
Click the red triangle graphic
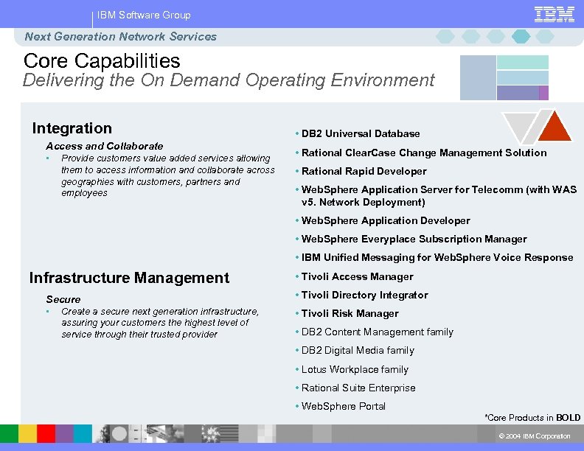555,126
